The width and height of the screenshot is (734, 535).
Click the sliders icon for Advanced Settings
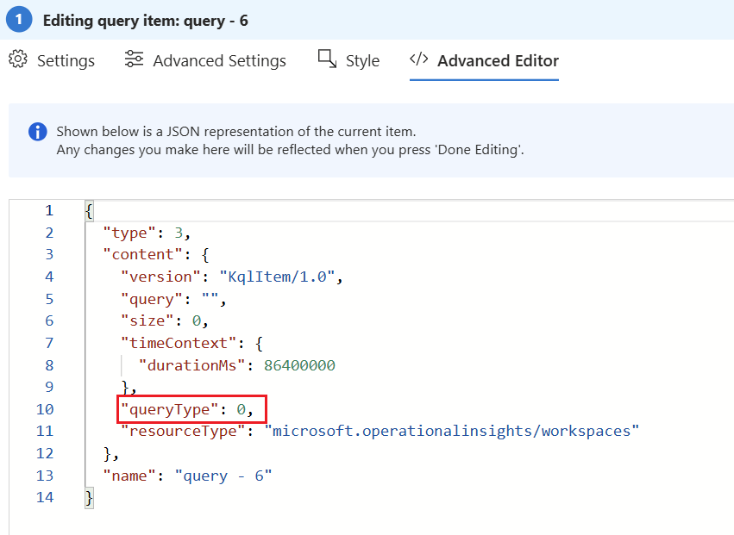click(x=134, y=60)
